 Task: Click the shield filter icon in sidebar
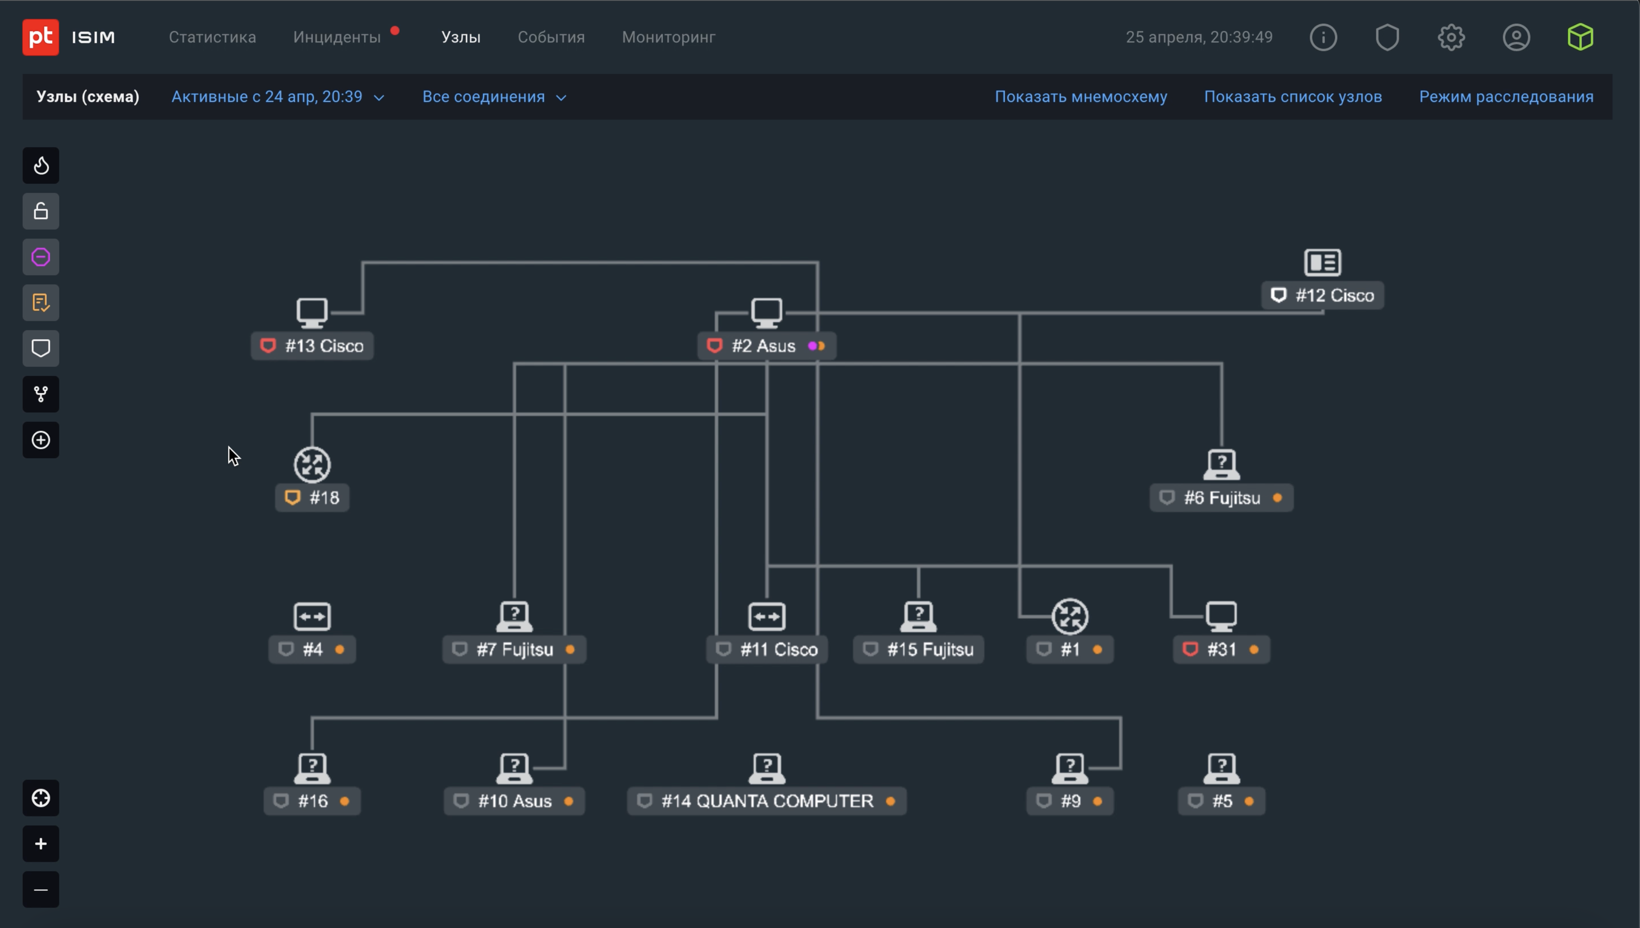pyautogui.click(x=41, y=349)
